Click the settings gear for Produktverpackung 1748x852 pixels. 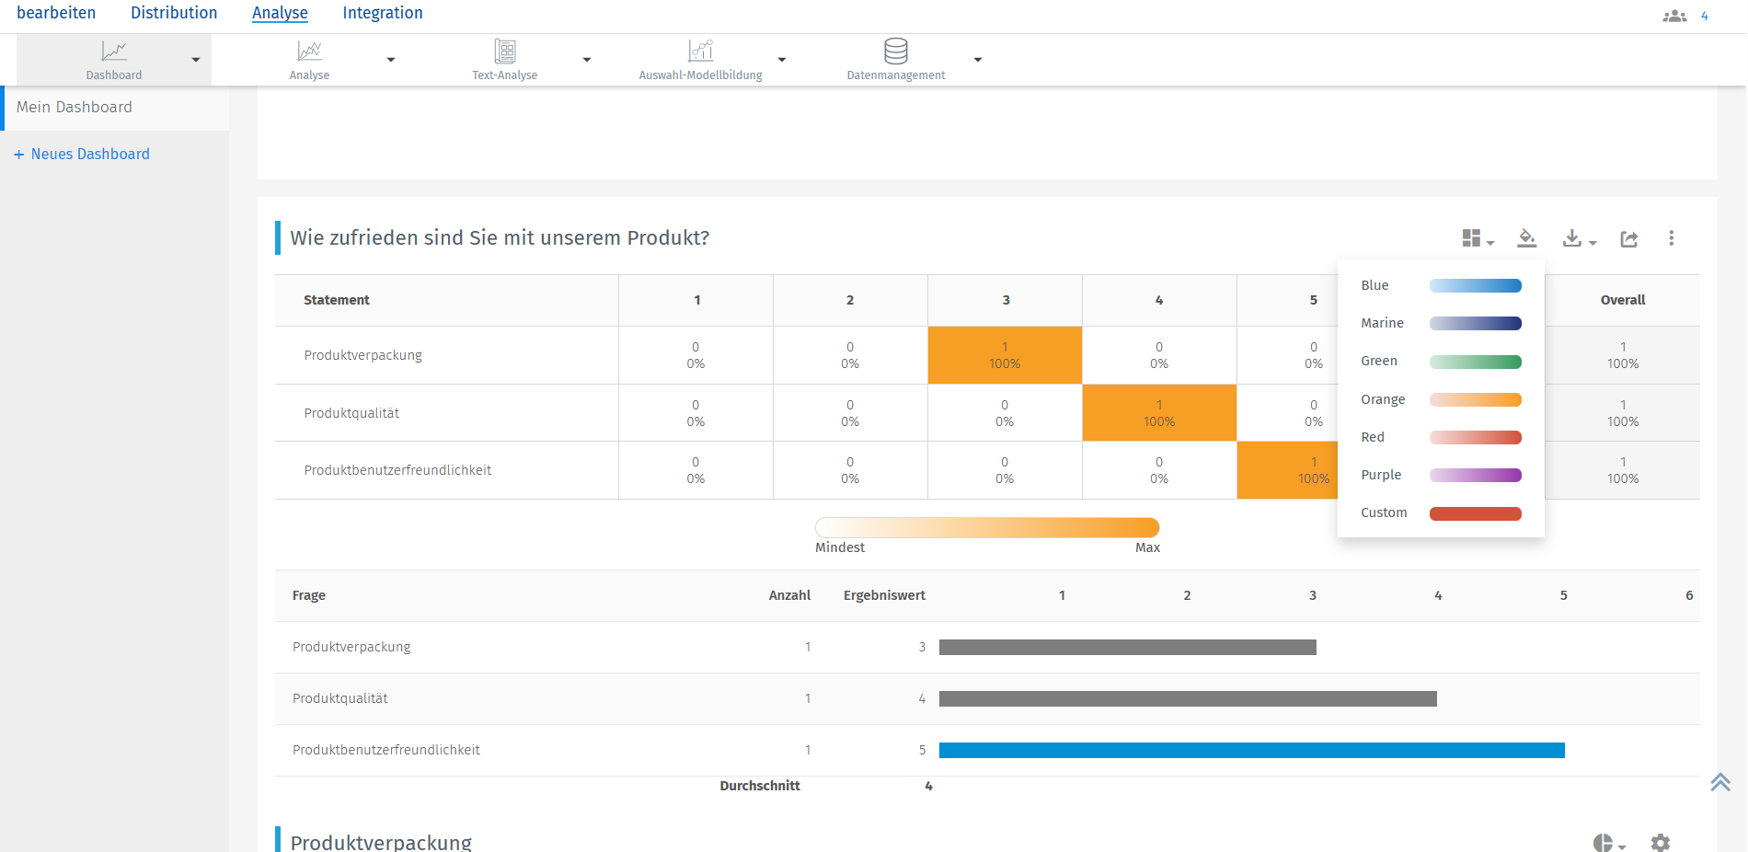pyautogui.click(x=1661, y=842)
